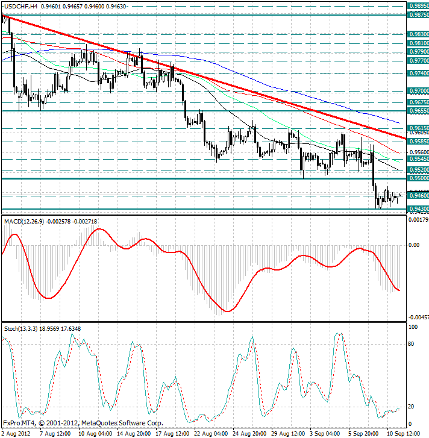Select the 0.9770 price label
The image size is (429, 438).
418,61
